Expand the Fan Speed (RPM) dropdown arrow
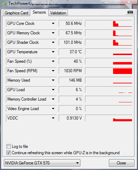Viewport: 138px width, 170px height. click(53, 71)
